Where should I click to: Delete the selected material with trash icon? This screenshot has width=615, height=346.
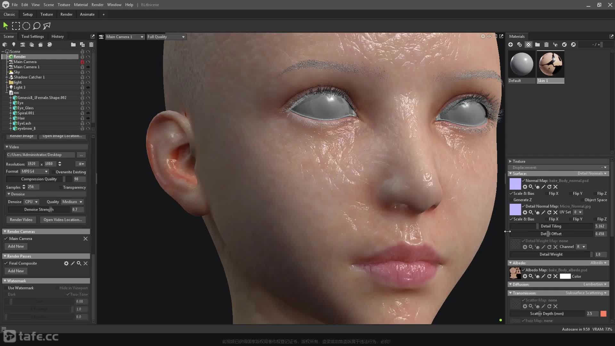pos(546,45)
